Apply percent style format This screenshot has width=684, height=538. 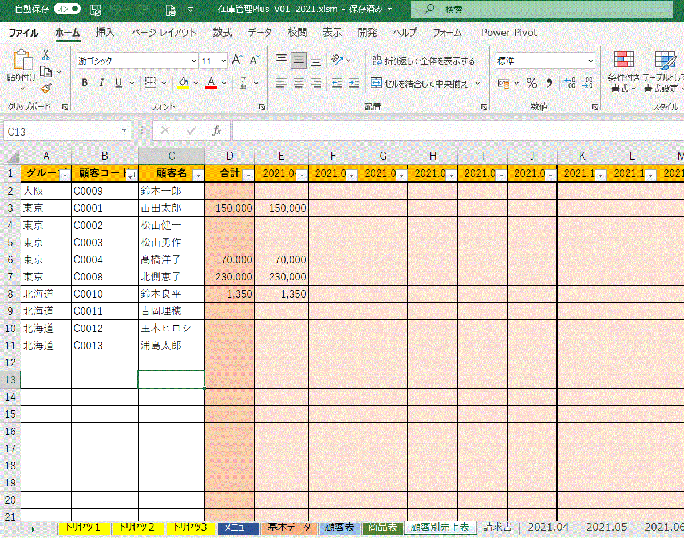click(x=531, y=83)
